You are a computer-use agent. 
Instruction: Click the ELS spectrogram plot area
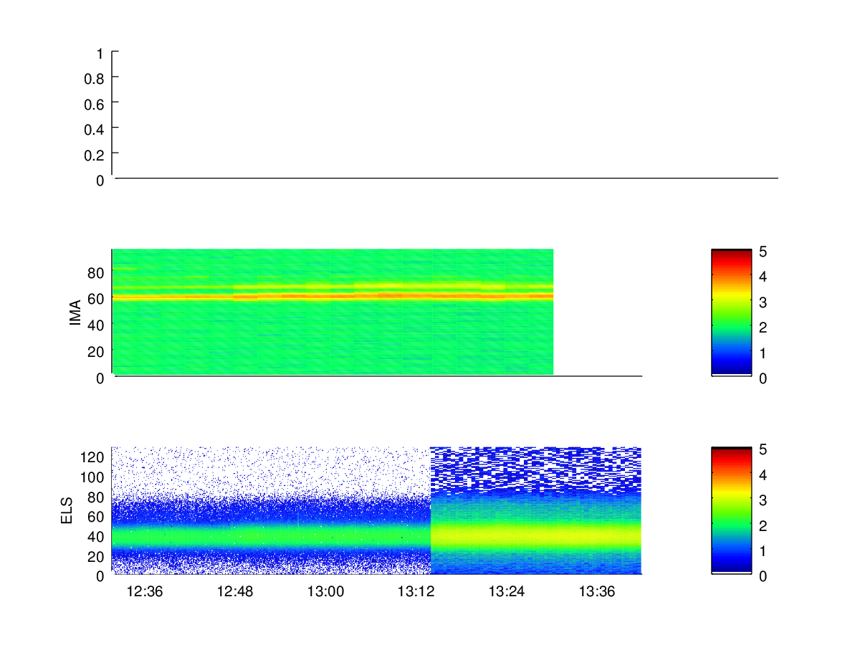point(377,510)
